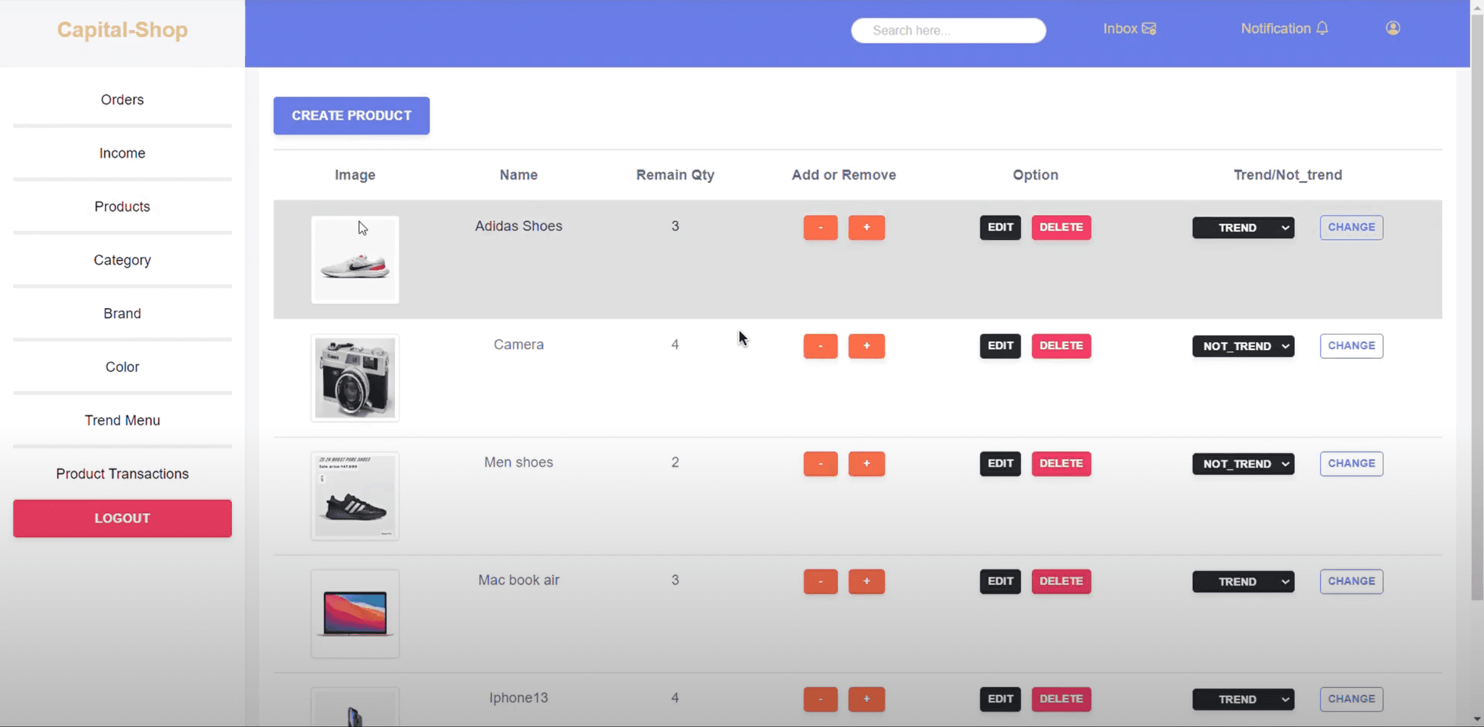Open Adidas Shoes TREND dropdown
The image size is (1484, 727).
(x=1243, y=228)
